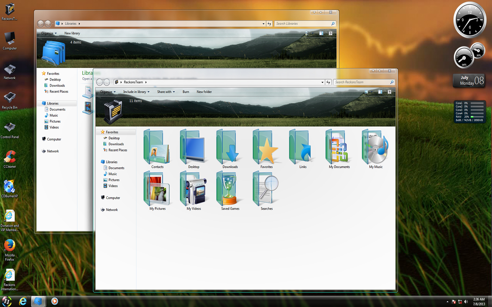This screenshot has height=307, width=492.
Task: Show hidden tray icons arrow
Action: coord(447,302)
